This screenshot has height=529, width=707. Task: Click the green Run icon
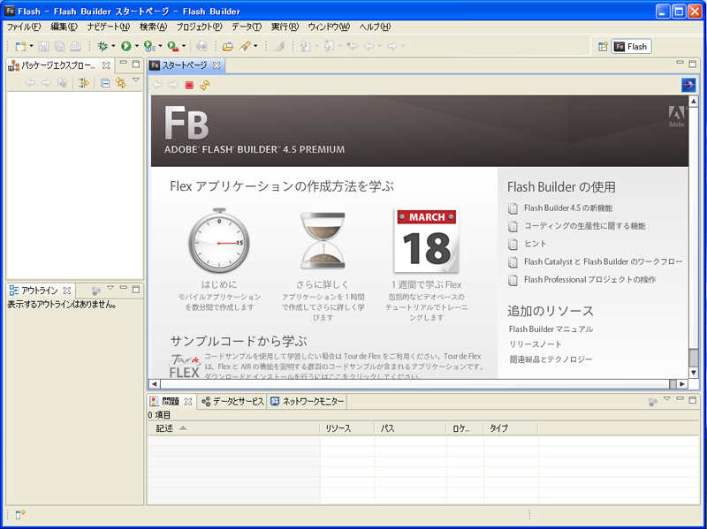(126, 46)
